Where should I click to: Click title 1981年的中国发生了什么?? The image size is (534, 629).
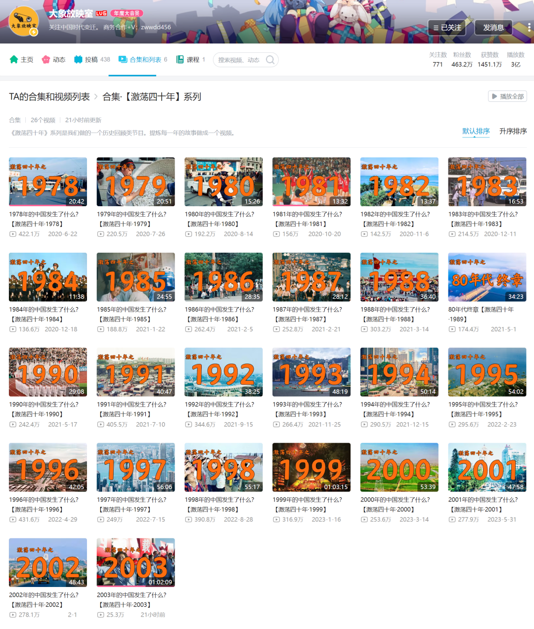click(x=307, y=214)
